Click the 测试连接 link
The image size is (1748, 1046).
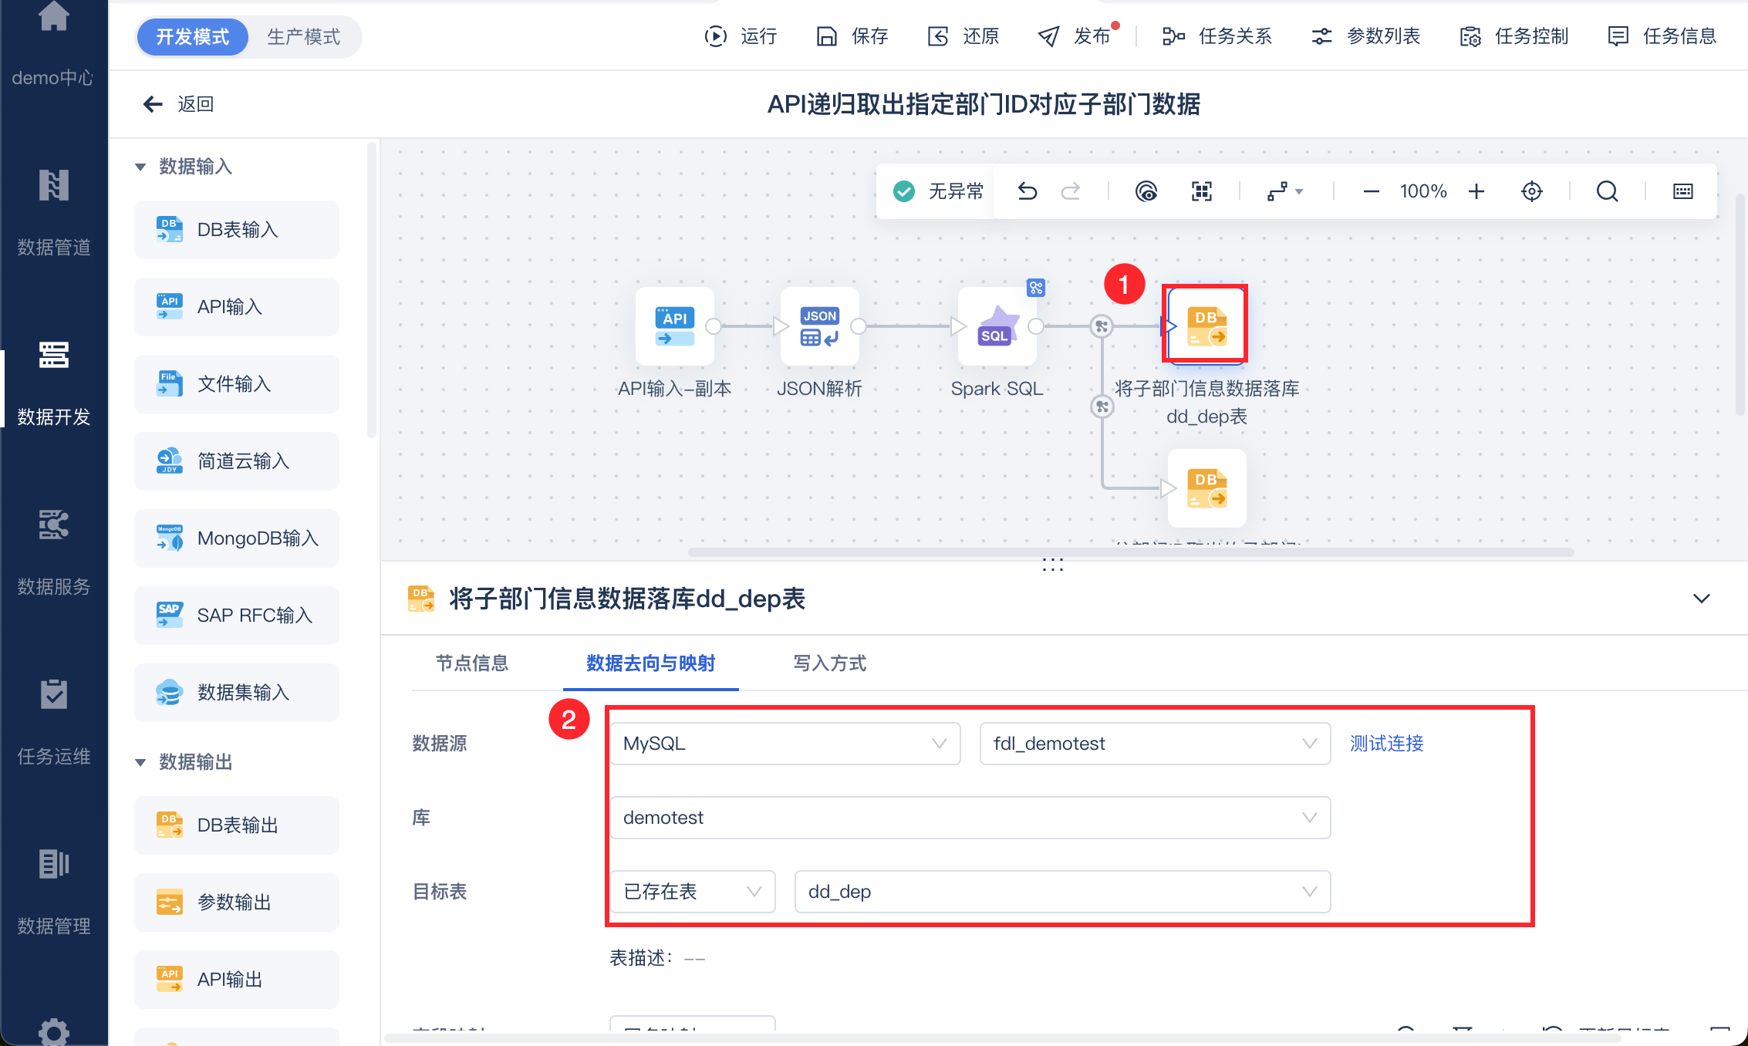(x=1386, y=744)
